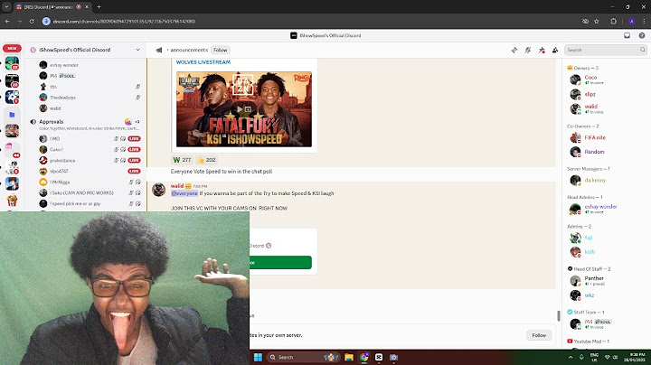Screen dimensions: 651x365
Task: Click LIVE badge next to slpo4747
Action: pos(134,171)
